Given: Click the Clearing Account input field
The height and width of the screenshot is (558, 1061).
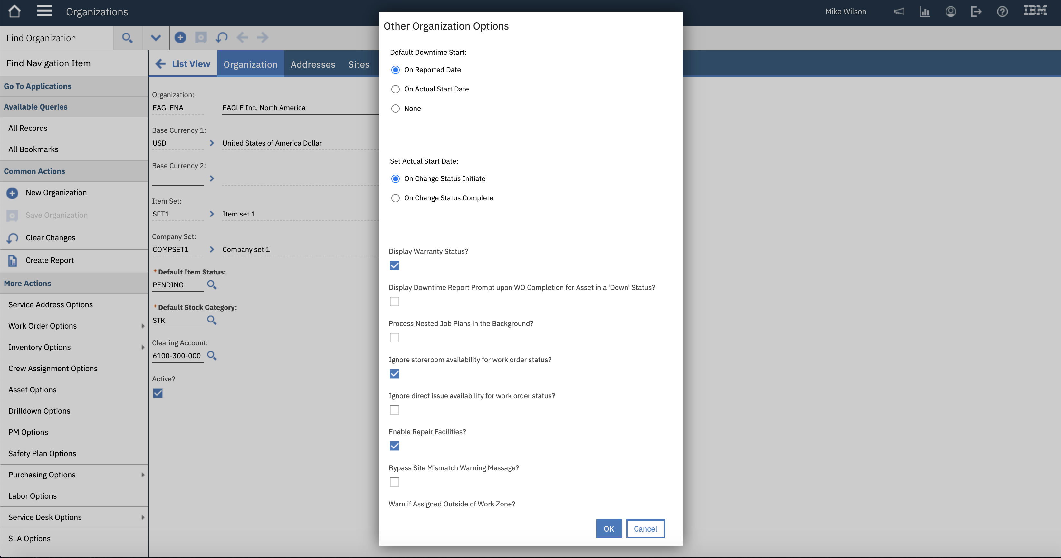Looking at the screenshot, I should pos(177,356).
